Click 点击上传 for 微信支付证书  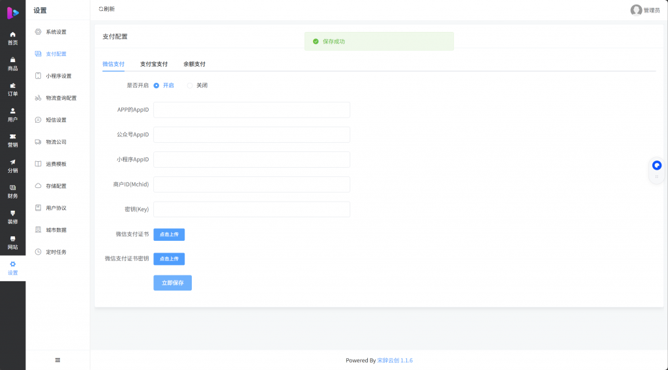169,234
